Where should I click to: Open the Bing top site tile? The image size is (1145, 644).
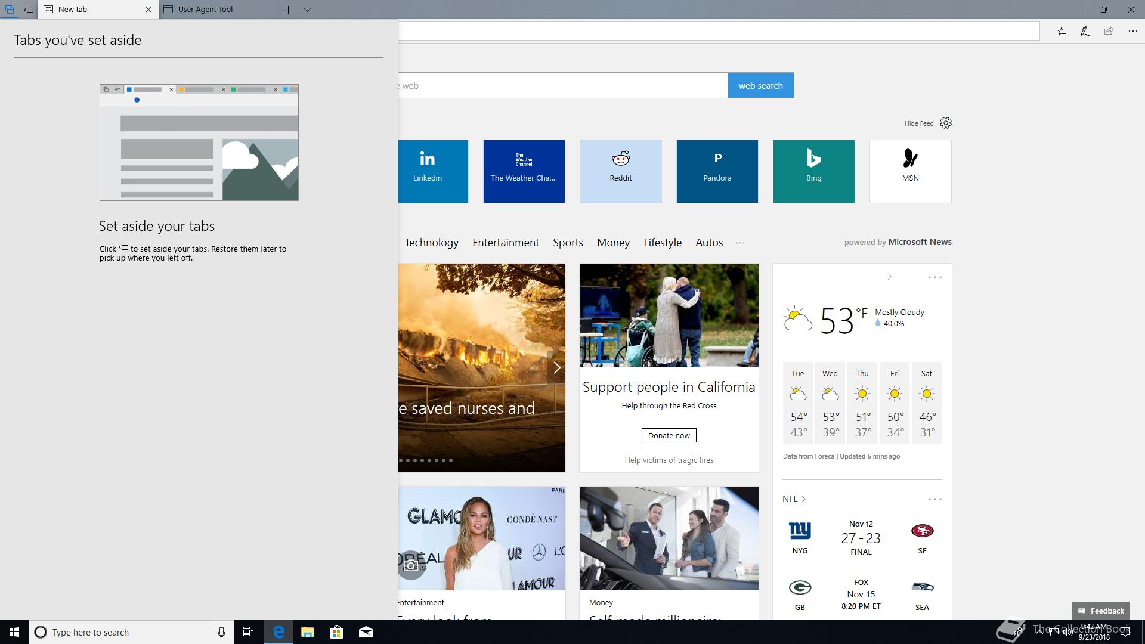pyautogui.click(x=813, y=171)
